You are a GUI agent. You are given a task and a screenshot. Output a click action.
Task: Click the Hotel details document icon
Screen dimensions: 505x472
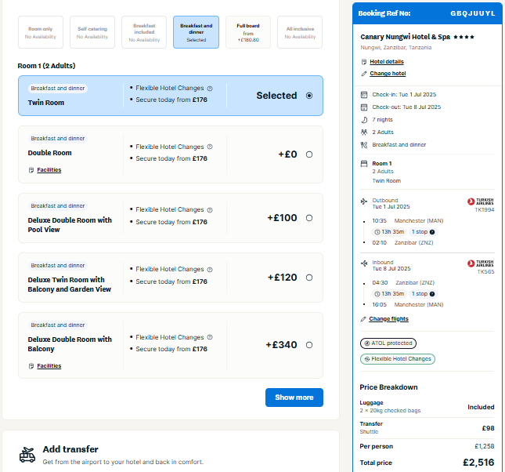click(364, 62)
